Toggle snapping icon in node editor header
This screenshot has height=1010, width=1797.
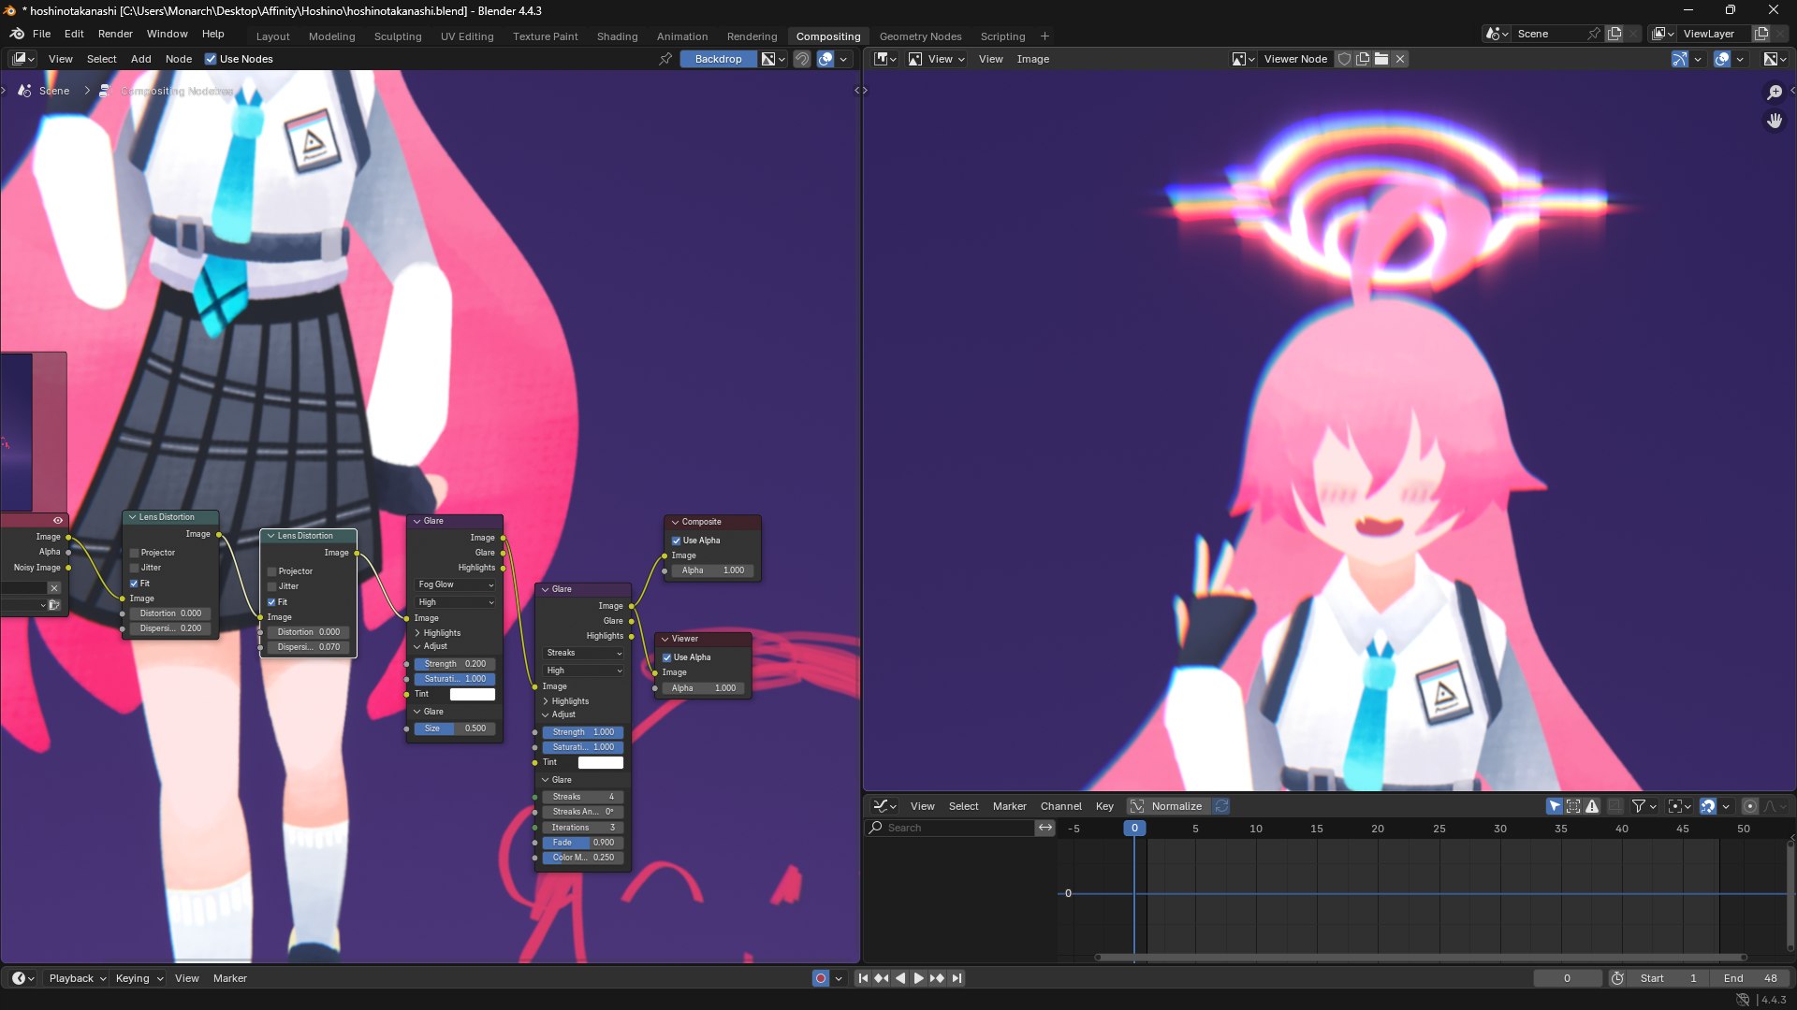tap(802, 59)
